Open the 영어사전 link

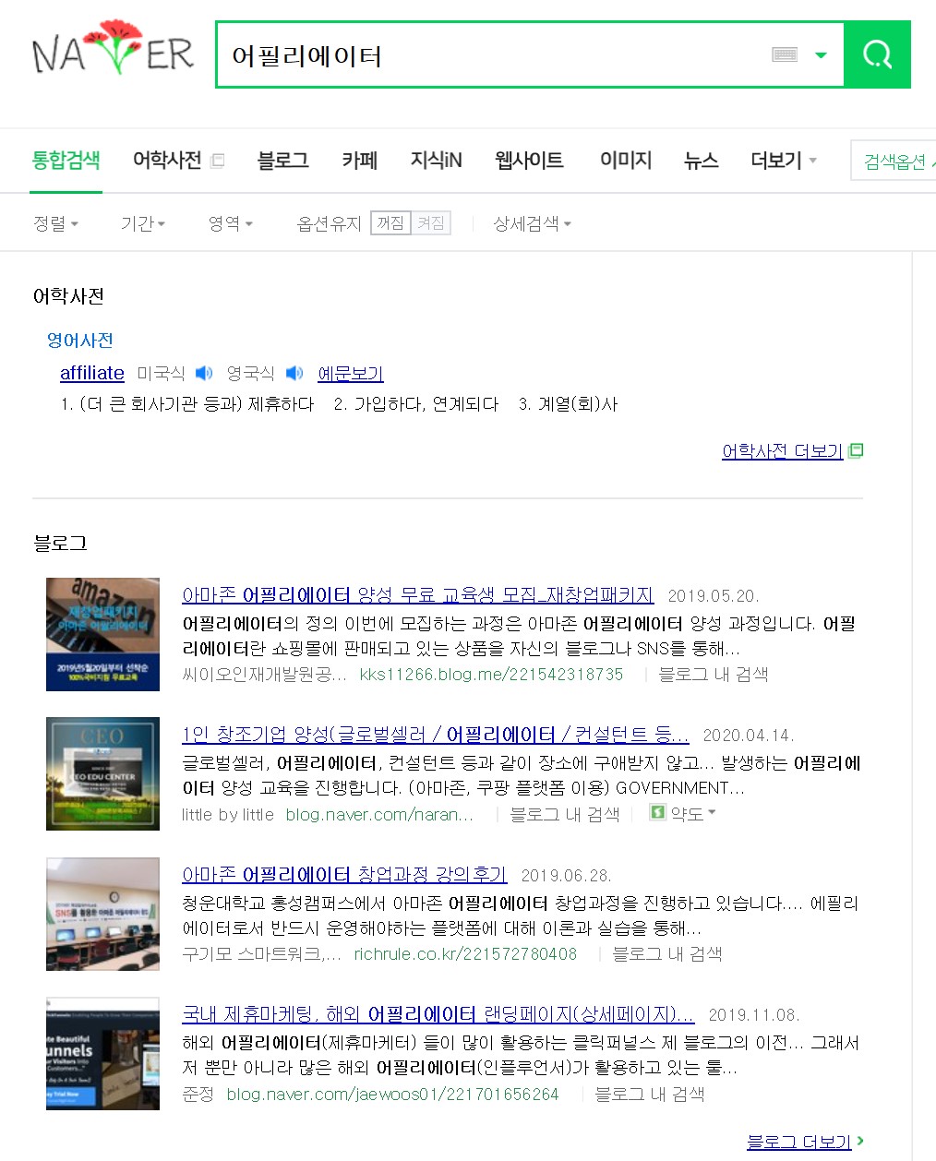coord(80,341)
